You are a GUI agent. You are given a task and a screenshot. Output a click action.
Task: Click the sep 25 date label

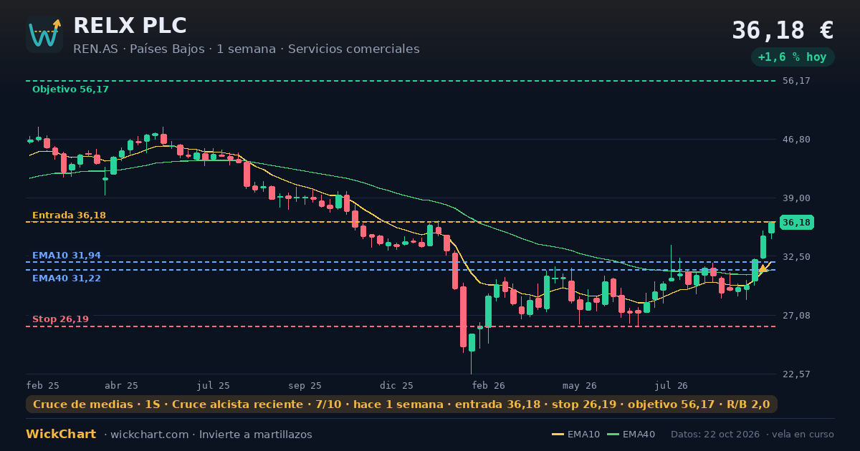tap(305, 385)
